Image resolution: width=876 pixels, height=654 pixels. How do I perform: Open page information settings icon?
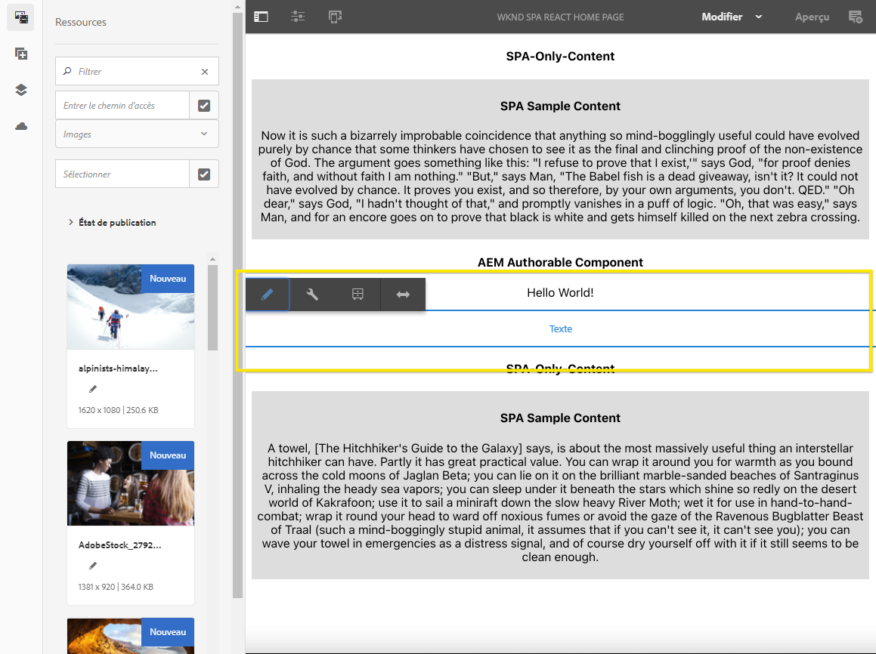click(x=298, y=17)
